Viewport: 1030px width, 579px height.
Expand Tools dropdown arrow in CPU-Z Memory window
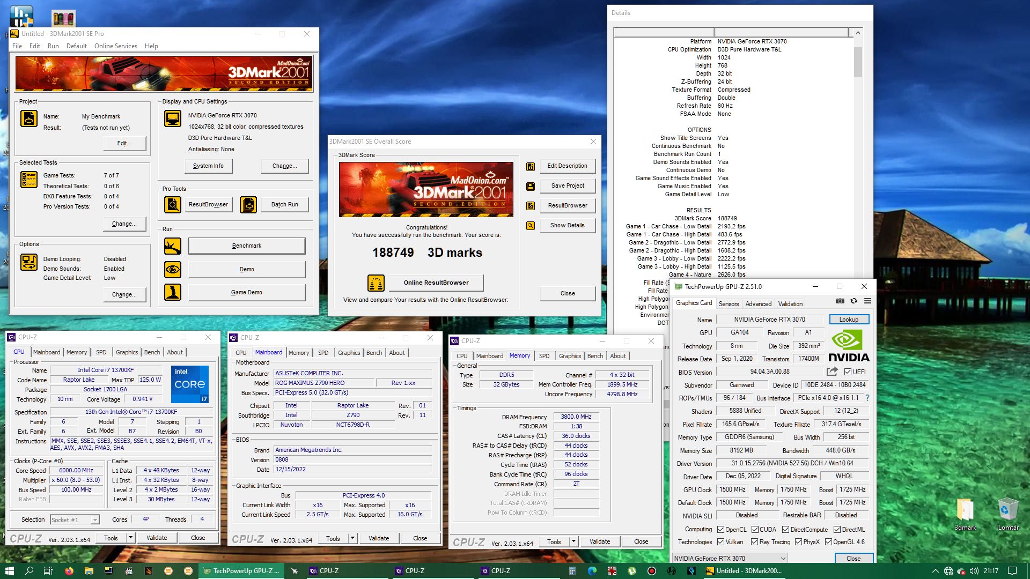(573, 541)
